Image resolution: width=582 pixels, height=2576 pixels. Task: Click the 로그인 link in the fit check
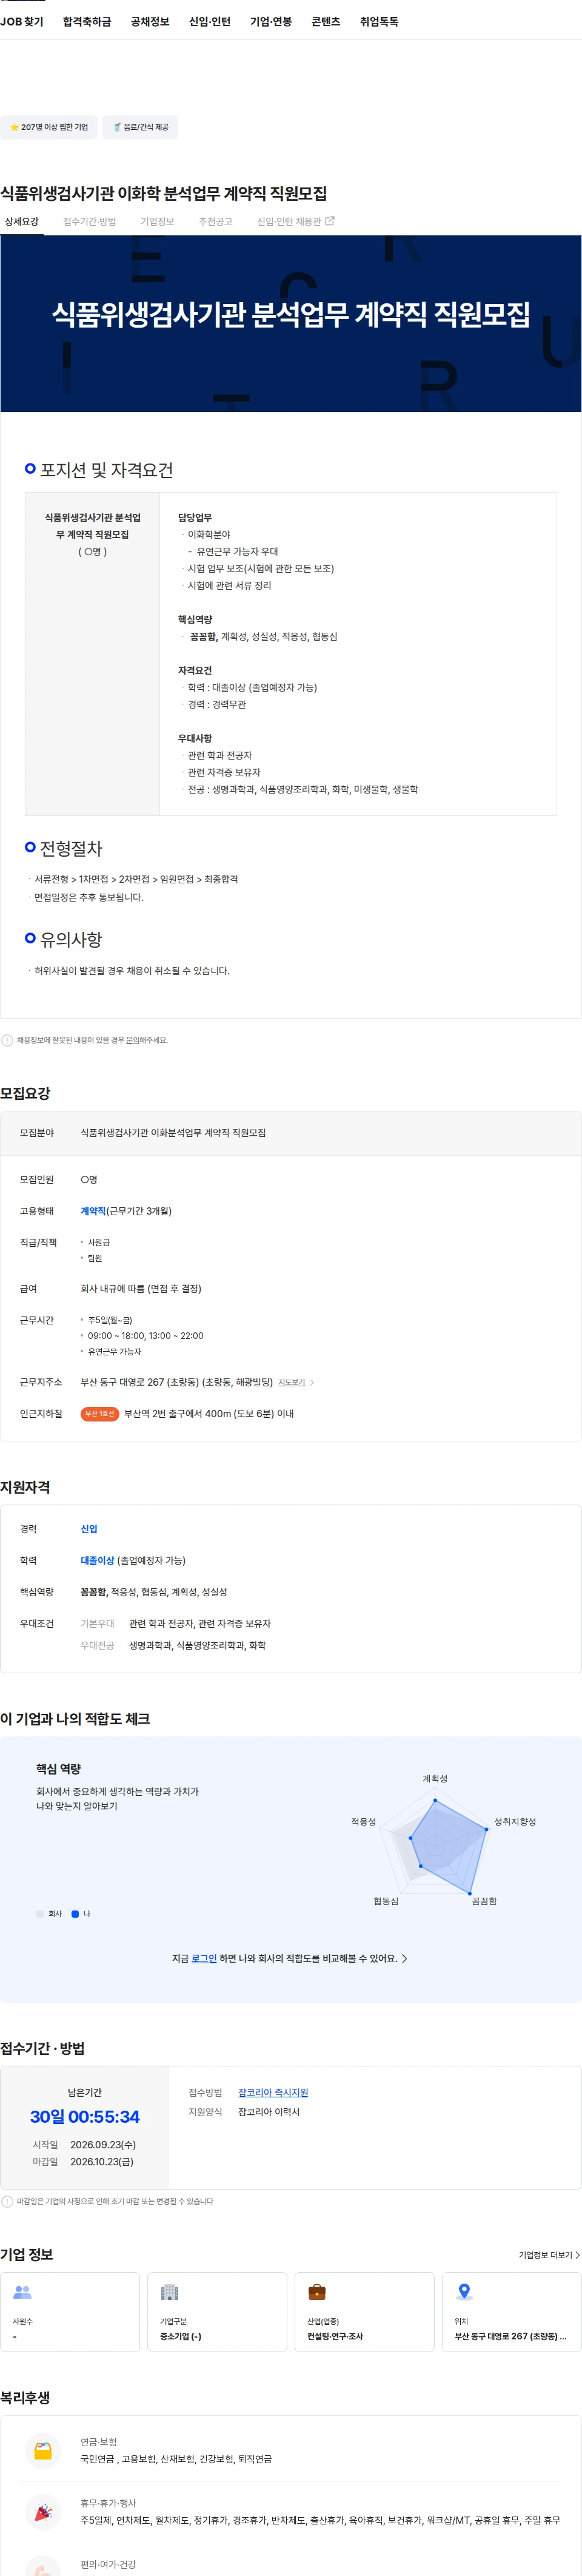point(204,1958)
